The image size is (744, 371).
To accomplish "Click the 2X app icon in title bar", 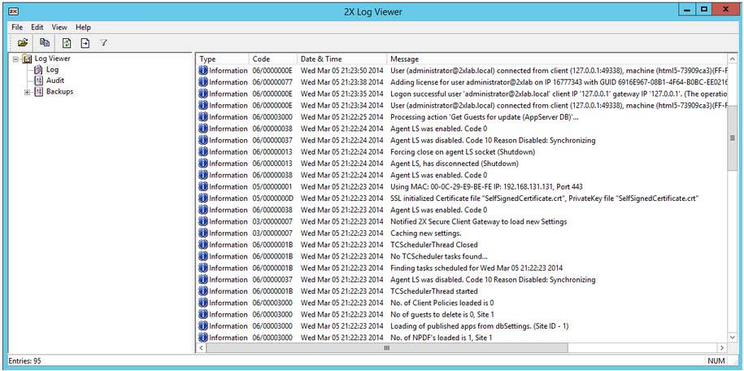I will click(x=13, y=11).
